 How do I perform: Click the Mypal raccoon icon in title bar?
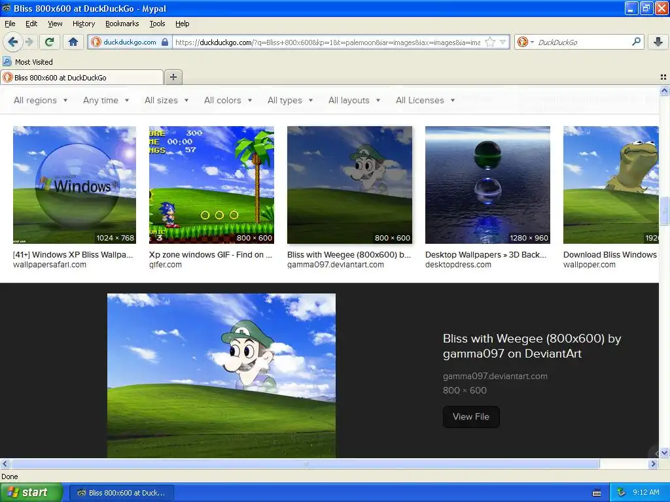pos(6,8)
